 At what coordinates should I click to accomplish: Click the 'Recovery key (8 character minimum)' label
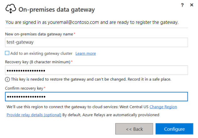coord(38,62)
